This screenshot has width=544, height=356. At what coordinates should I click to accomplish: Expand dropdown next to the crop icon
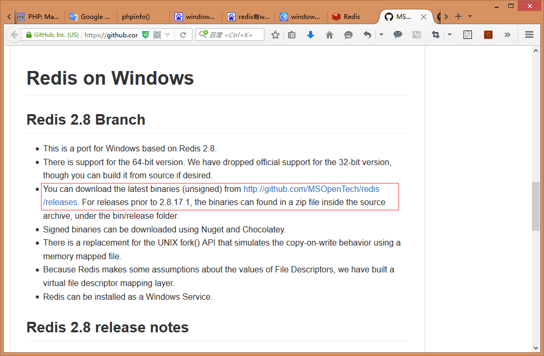449,35
